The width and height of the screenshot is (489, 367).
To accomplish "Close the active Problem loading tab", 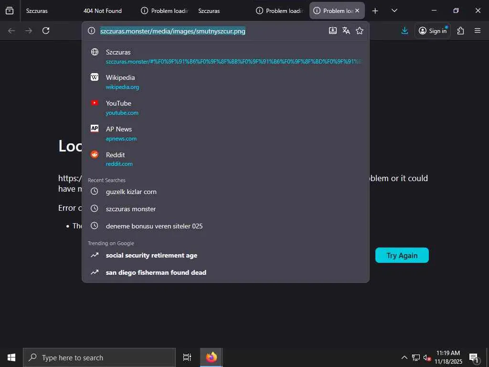I will 357,11.
